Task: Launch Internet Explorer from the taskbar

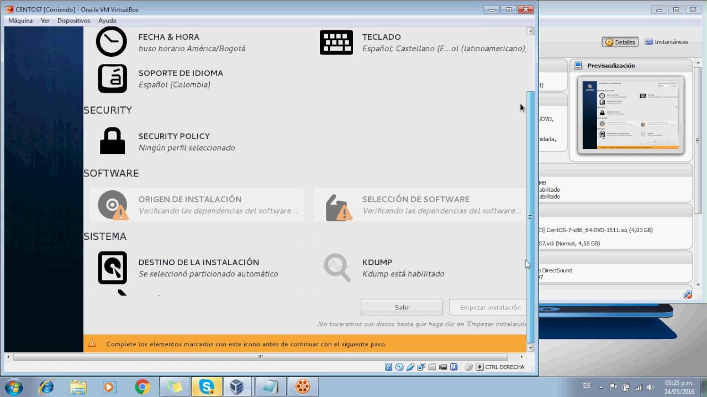Action: (x=46, y=387)
